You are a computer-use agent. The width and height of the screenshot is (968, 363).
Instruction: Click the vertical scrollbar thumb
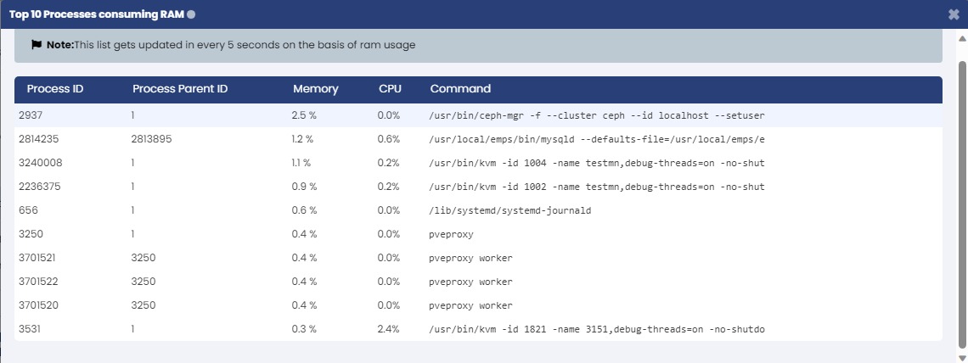(x=962, y=204)
